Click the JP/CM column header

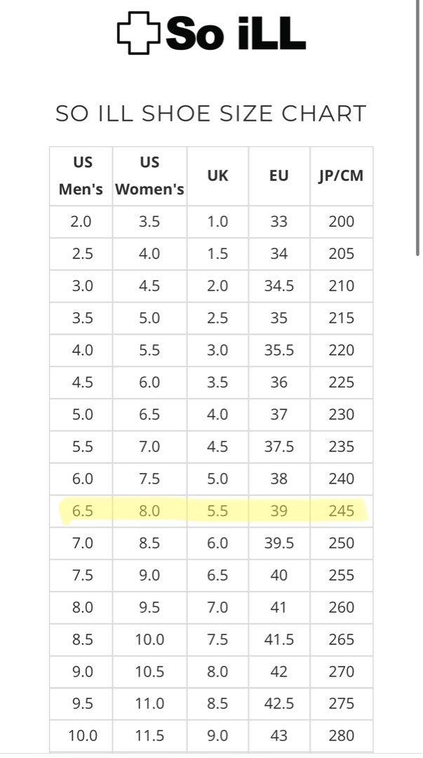coord(342,175)
